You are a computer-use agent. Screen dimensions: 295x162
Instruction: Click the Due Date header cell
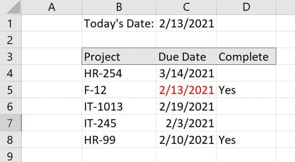[x=186, y=57]
